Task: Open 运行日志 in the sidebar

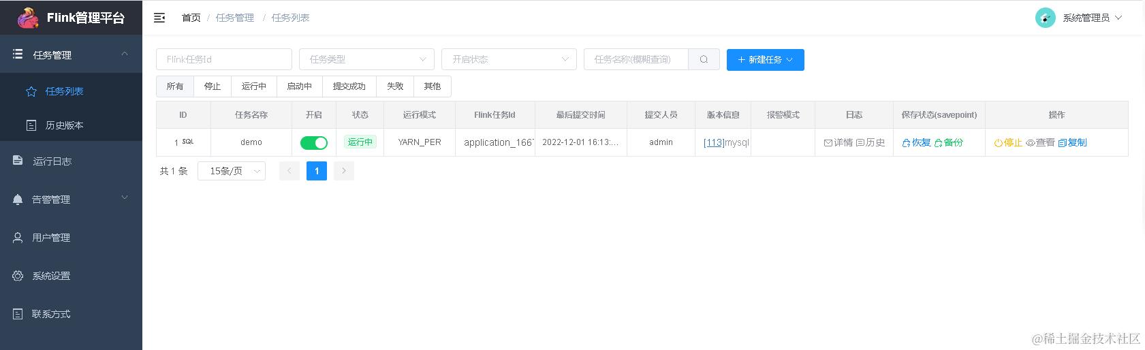Action: (71, 161)
